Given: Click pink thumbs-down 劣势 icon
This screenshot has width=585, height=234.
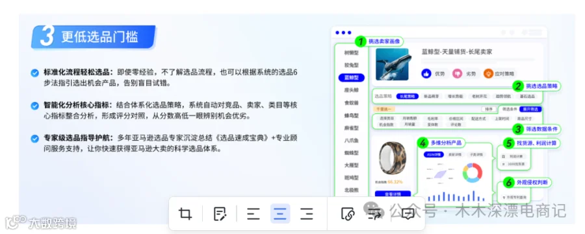Looking at the screenshot, I should [x=458, y=74].
